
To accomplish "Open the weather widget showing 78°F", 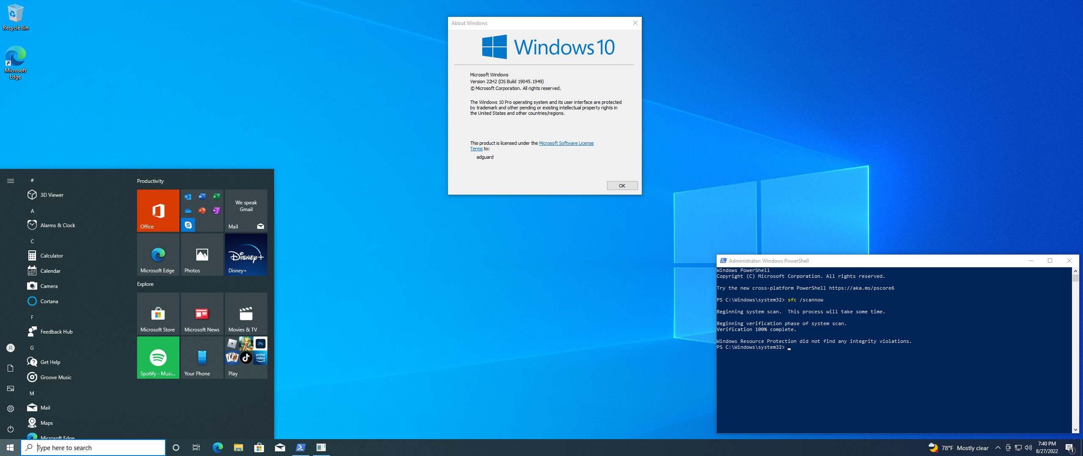I will click(x=958, y=448).
